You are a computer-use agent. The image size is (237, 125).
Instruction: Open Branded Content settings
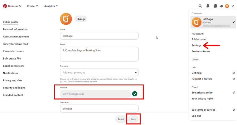13,95
